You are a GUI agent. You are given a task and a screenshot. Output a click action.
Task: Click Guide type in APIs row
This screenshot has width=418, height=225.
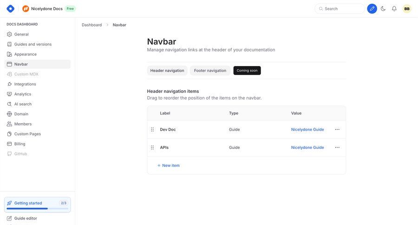[x=235, y=147]
